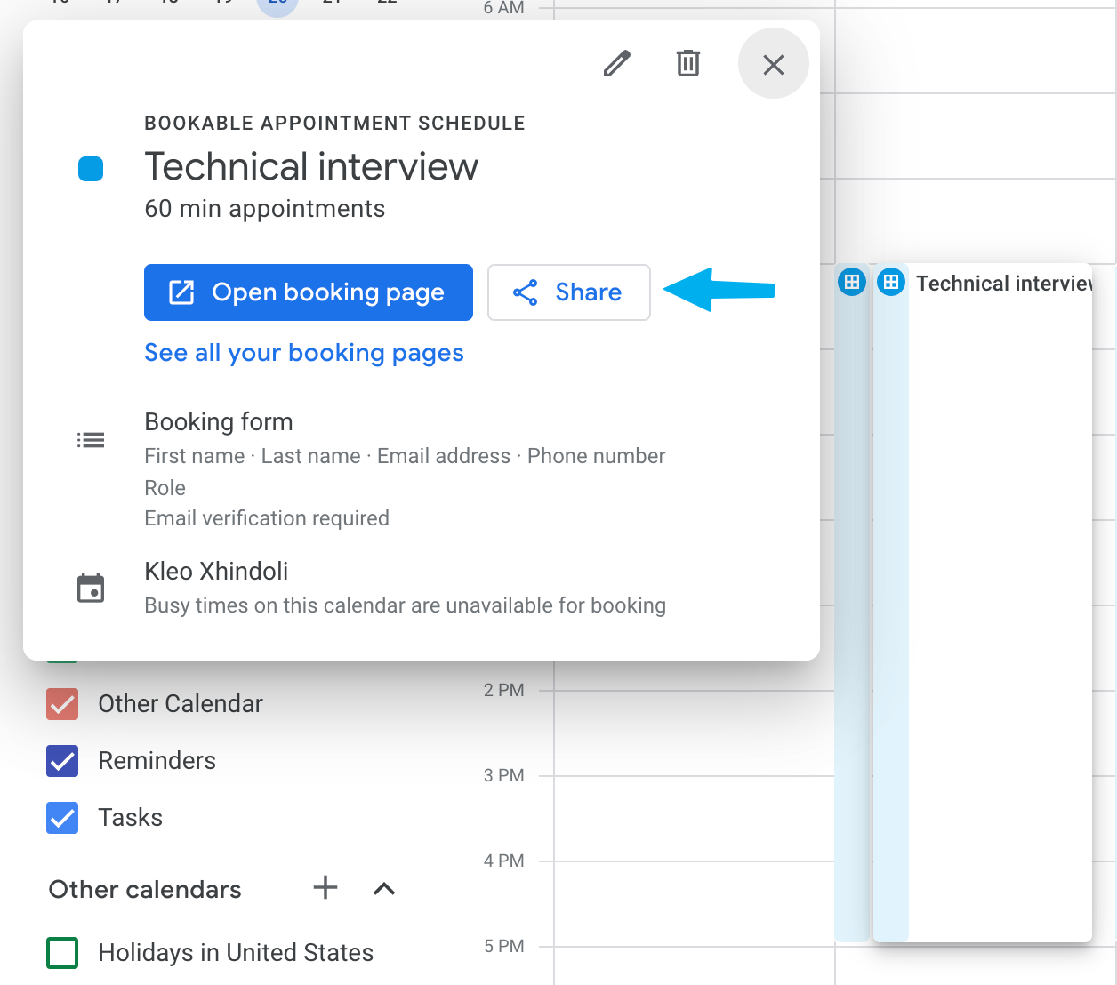Delete the appointment schedule using trash icon

(x=687, y=63)
